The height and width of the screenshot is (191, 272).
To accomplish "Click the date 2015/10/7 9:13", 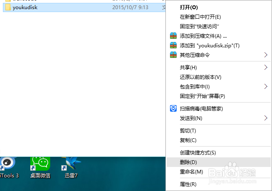I will point(130,7).
